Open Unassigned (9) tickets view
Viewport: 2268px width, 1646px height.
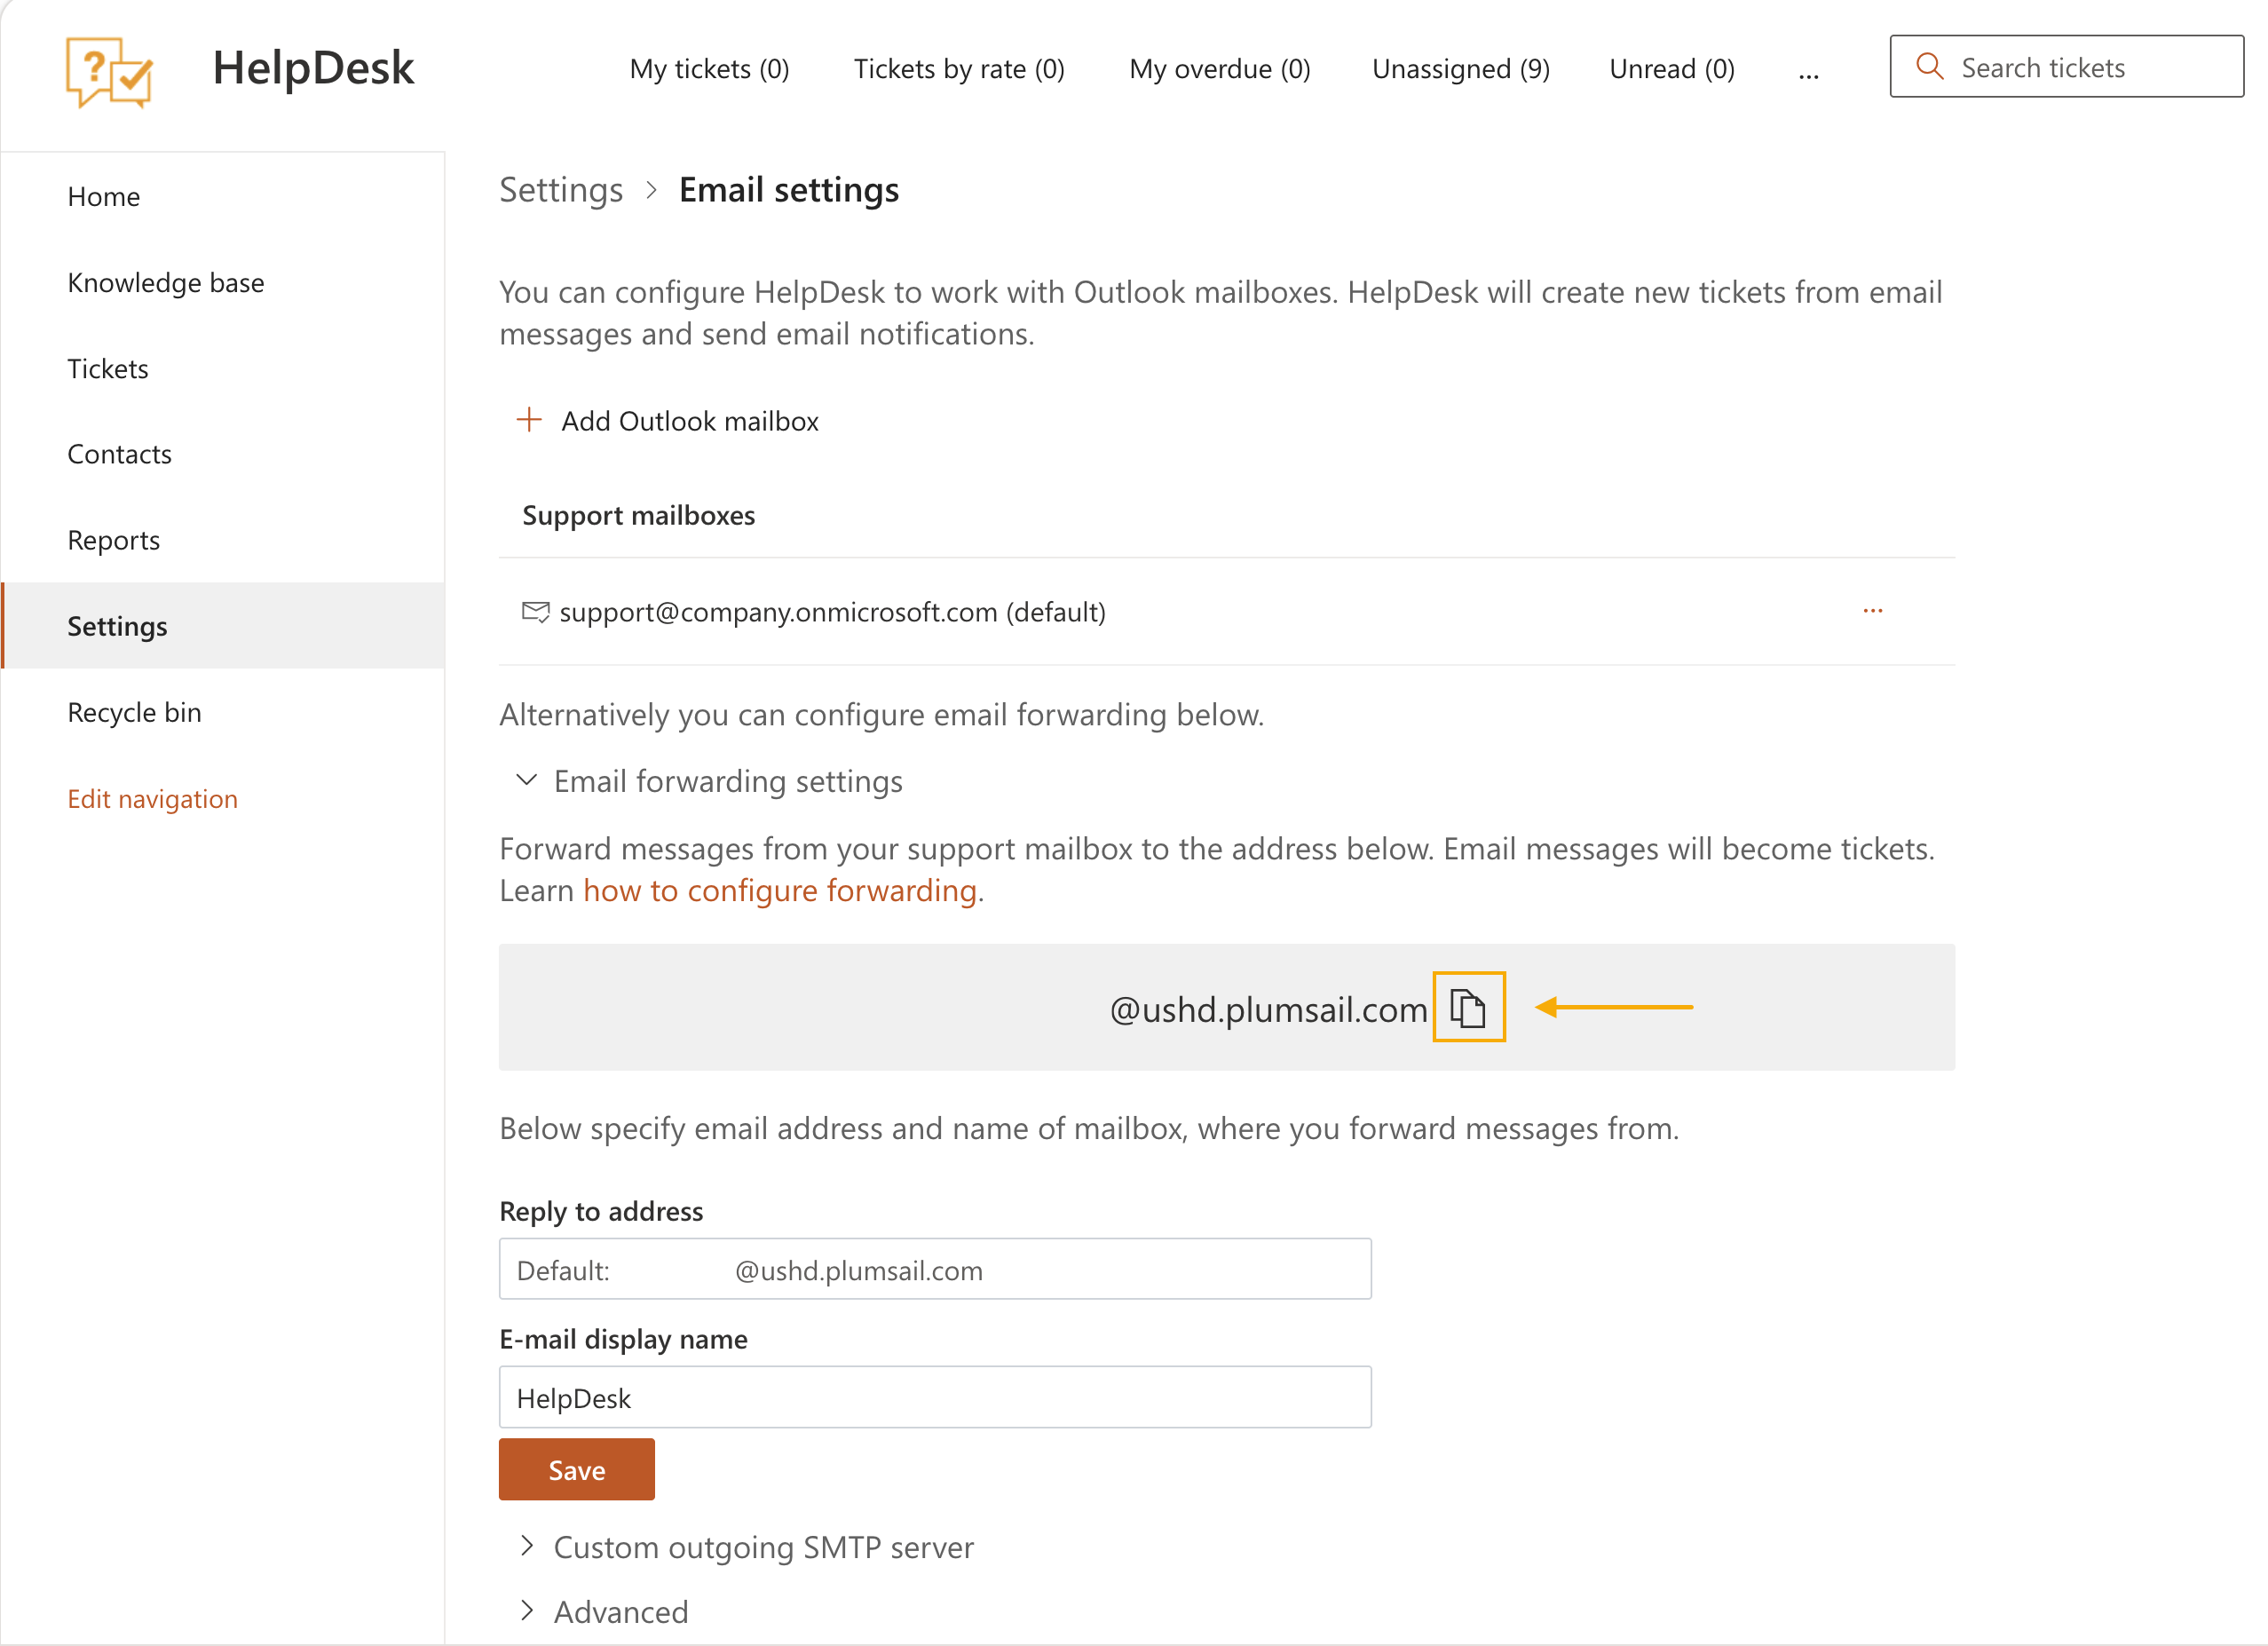tap(1461, 69)
